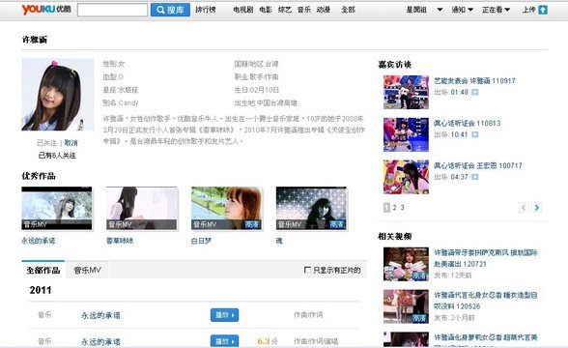Open related video ending 120526
This screenshot has height=348, width=568.
486,301
